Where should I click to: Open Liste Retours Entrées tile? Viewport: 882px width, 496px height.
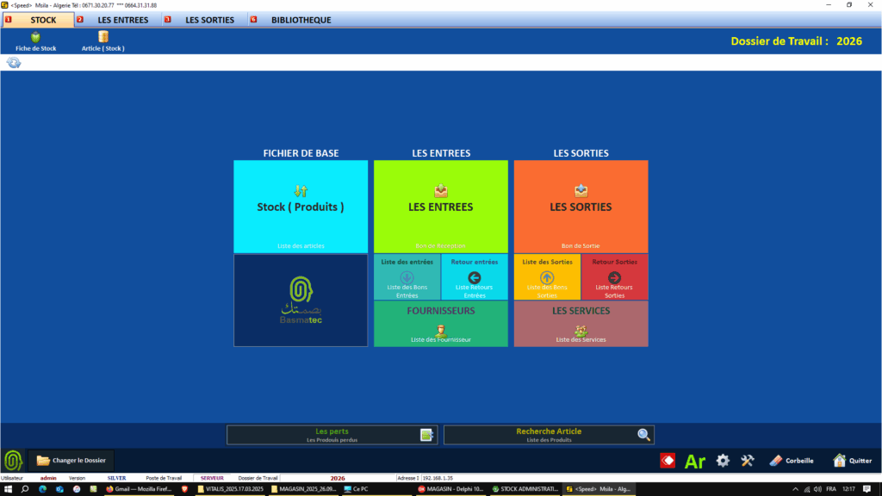(474, 282)
